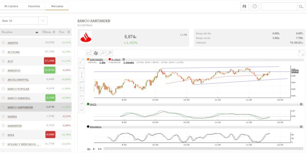Switch to Mercados tab
This screenshot has width=307, height=153.
point(57,7)
